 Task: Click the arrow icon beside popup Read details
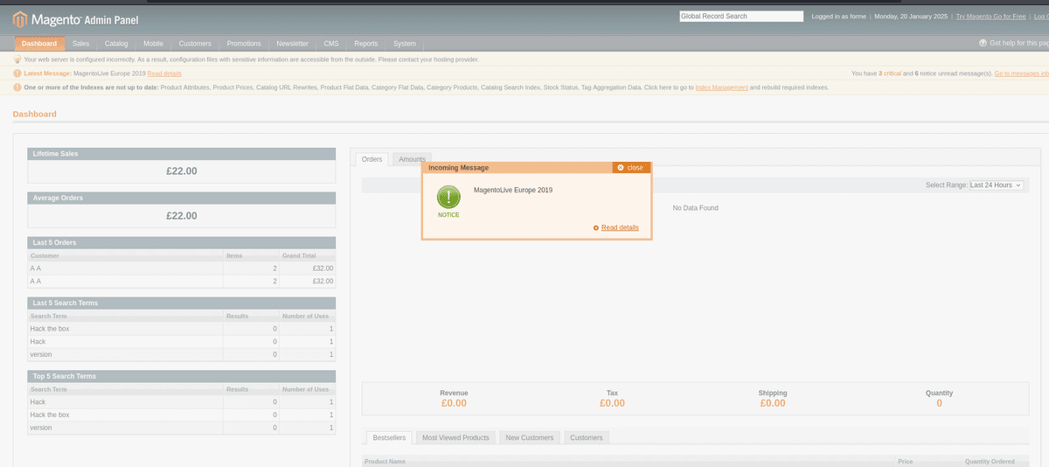click(x=595, y=227)
